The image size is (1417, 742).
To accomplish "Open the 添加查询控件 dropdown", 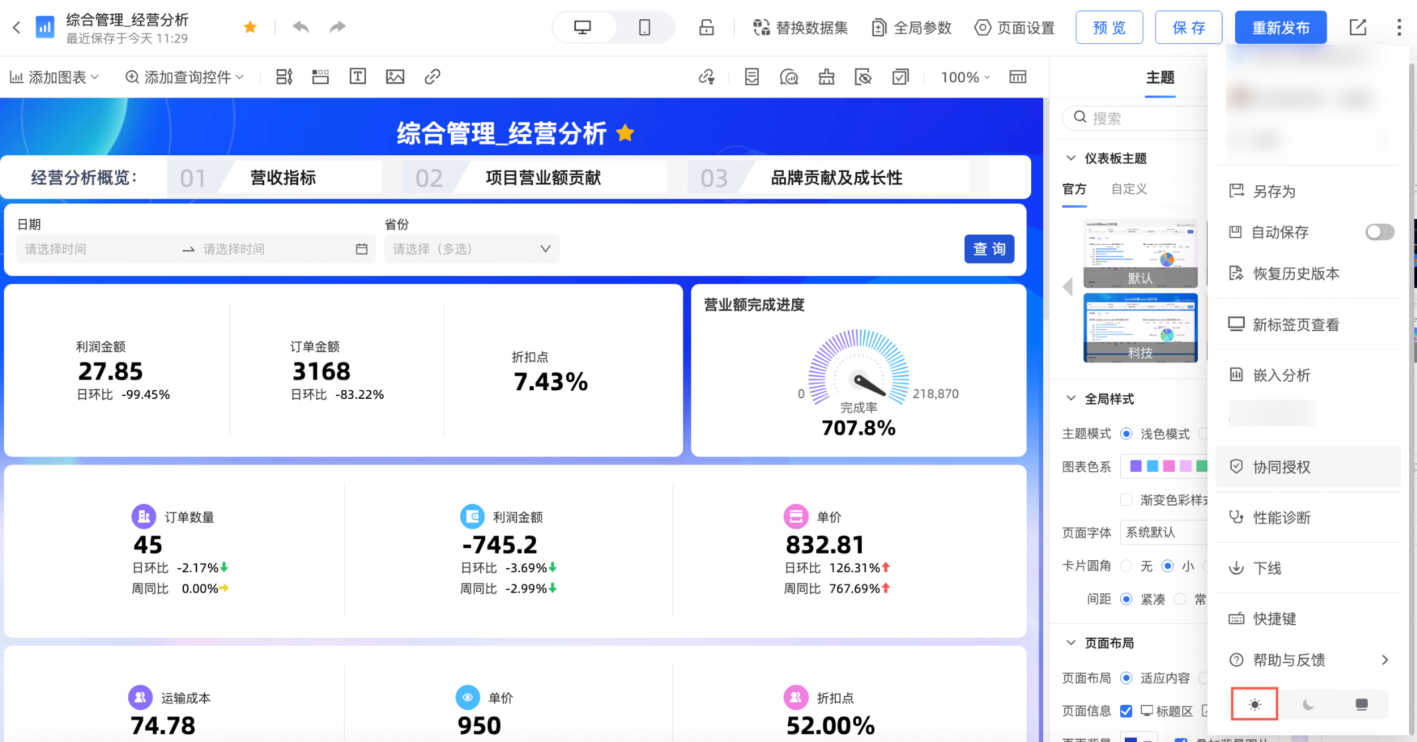I will click(185, 77).
